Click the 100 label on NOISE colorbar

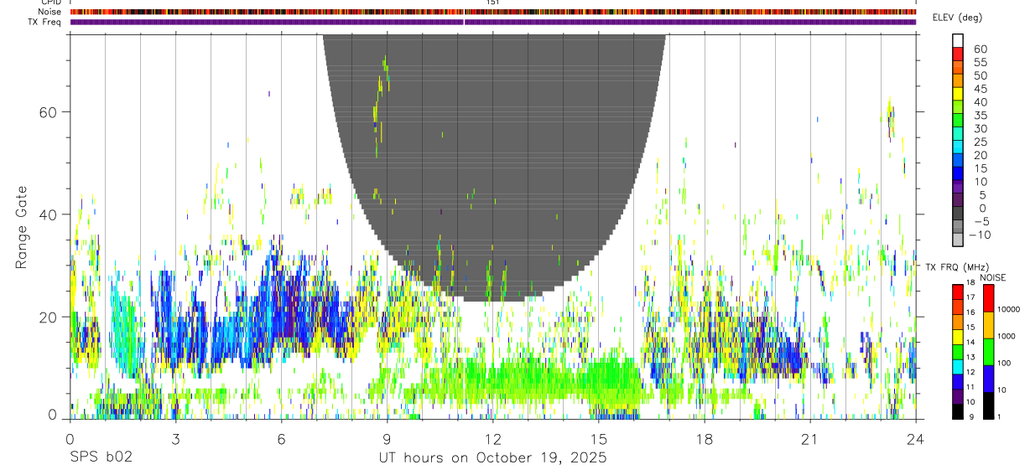[x=1003, y=363]
